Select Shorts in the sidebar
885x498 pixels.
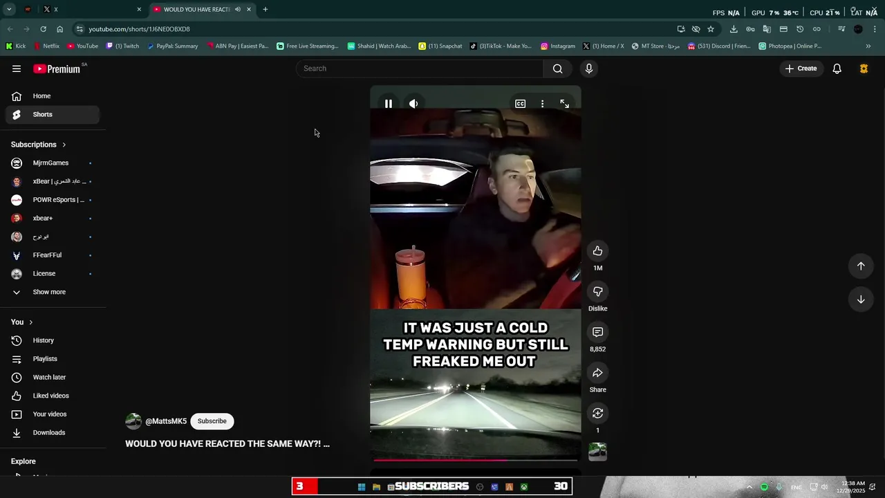53,115
